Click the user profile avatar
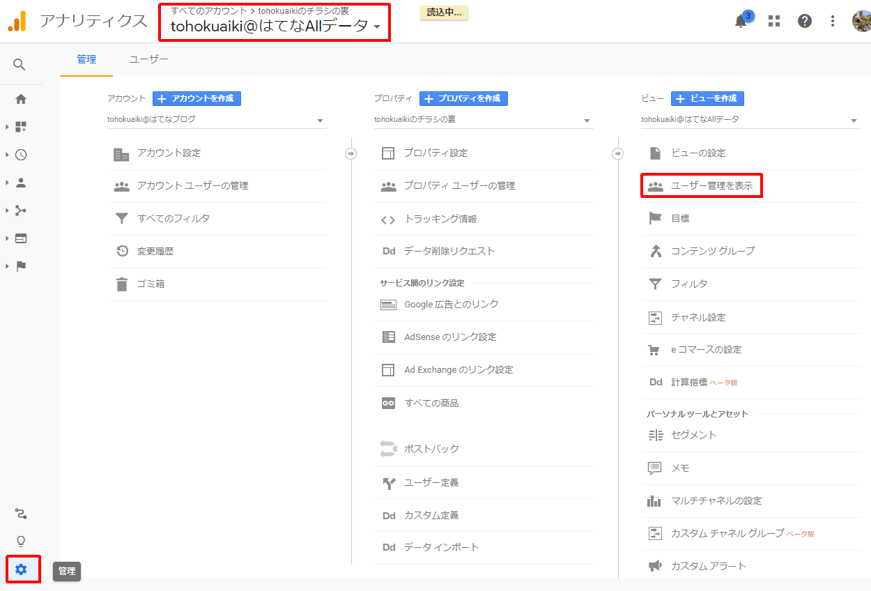Image resolution: width=871 pixels, height=591 pixels. [862, 21]
